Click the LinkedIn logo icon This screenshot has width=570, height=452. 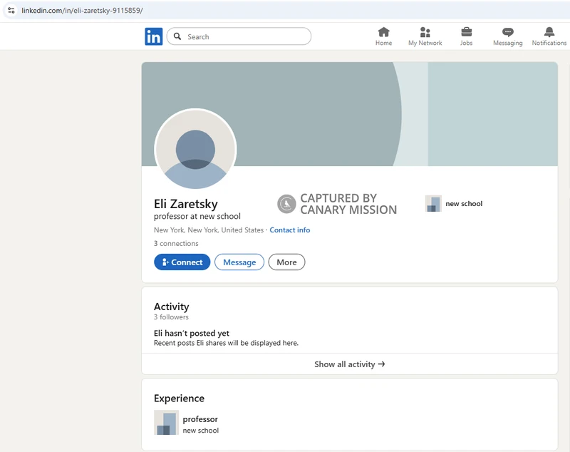(x=153, y=36)
